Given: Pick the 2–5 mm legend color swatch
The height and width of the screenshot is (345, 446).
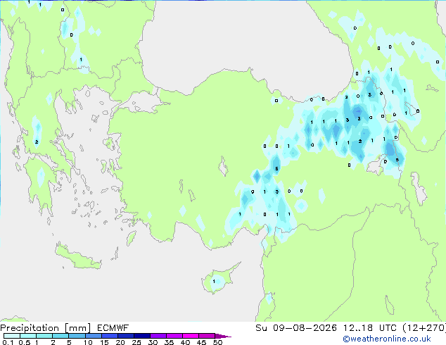Looking at the screenshot, I should pos(60,336).
